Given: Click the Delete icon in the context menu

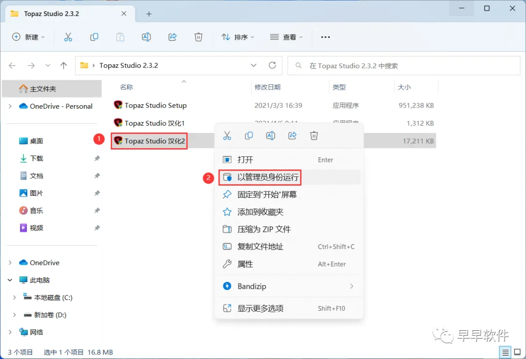Looking at the screenshot, I should (314, 135).
